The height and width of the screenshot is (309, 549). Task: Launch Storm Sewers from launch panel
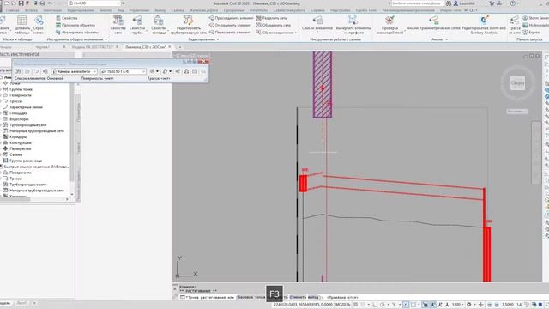click(x=535, y=18)
